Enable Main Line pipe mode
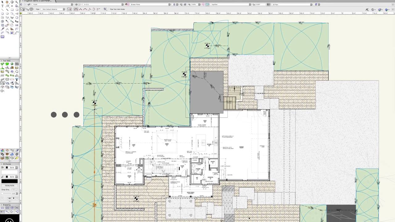395x222 pixels. point(22,9)
